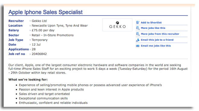Open More jobs from this recruiter link
The width and height of the screenshot is (199, 111).
(160, 34)
